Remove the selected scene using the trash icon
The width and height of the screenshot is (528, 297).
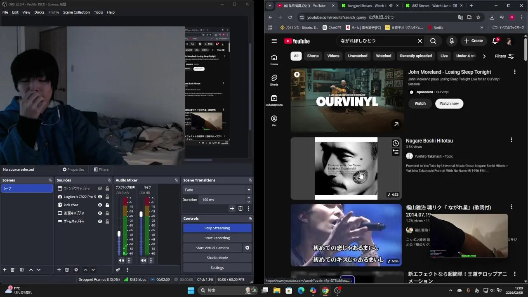[12, 270]
